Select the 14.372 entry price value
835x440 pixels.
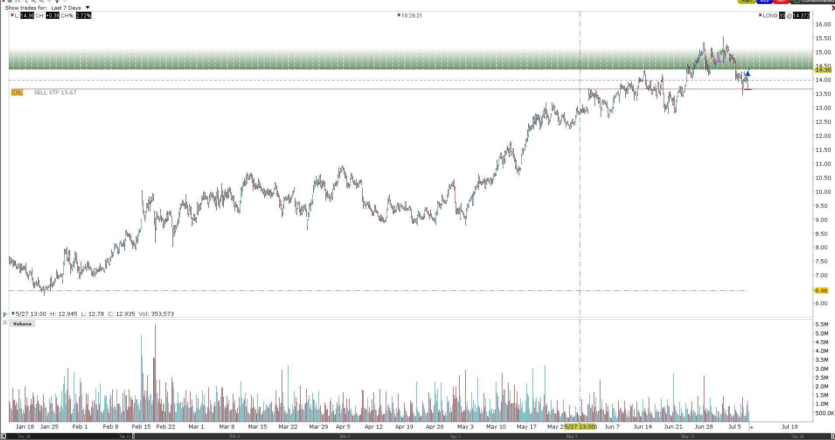coord(801,16)
